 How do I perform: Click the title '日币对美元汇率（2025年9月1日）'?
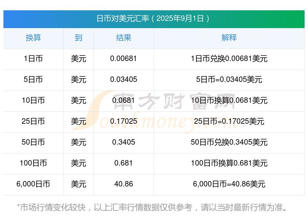pos(154,19)
